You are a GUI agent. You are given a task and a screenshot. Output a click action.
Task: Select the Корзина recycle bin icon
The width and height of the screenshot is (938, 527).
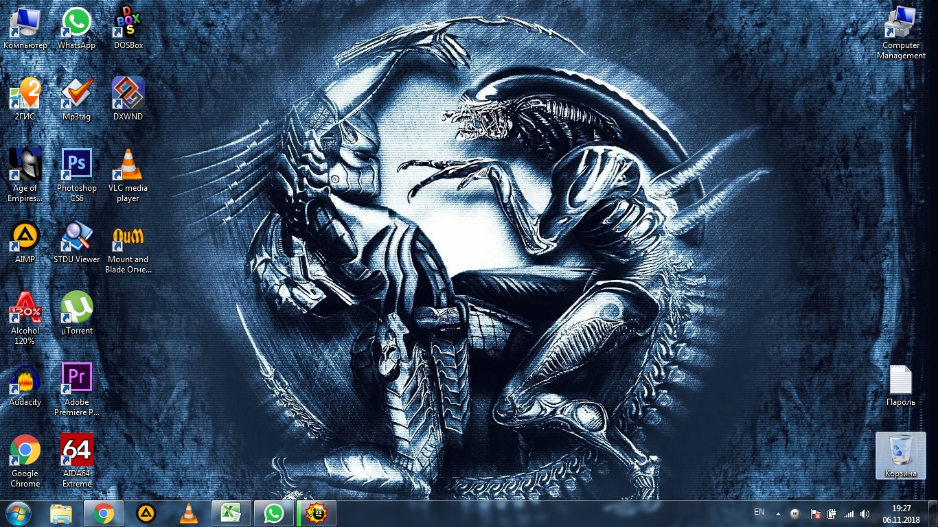pos(901,456)
